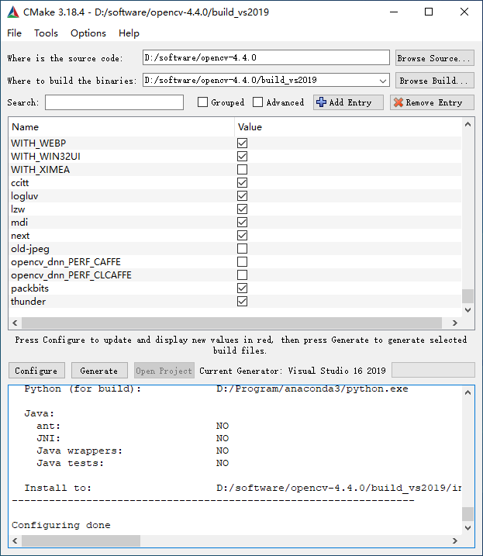
Task: Select the WITH_XIMEA entry name
Action: (x=40, y=170)
